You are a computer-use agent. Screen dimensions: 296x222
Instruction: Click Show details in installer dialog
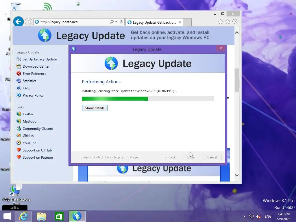coord(95,108)
